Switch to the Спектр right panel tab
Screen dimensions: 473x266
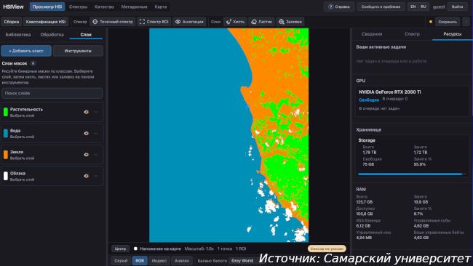412,34
